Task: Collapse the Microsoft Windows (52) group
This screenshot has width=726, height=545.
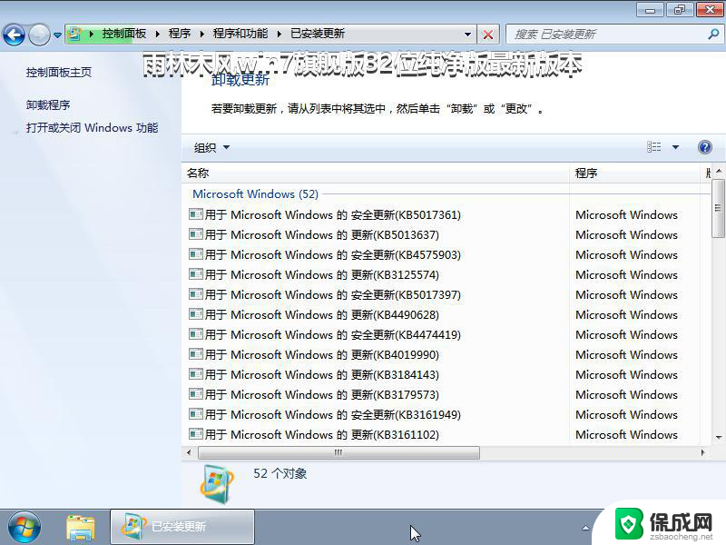Action: [256, 194]
